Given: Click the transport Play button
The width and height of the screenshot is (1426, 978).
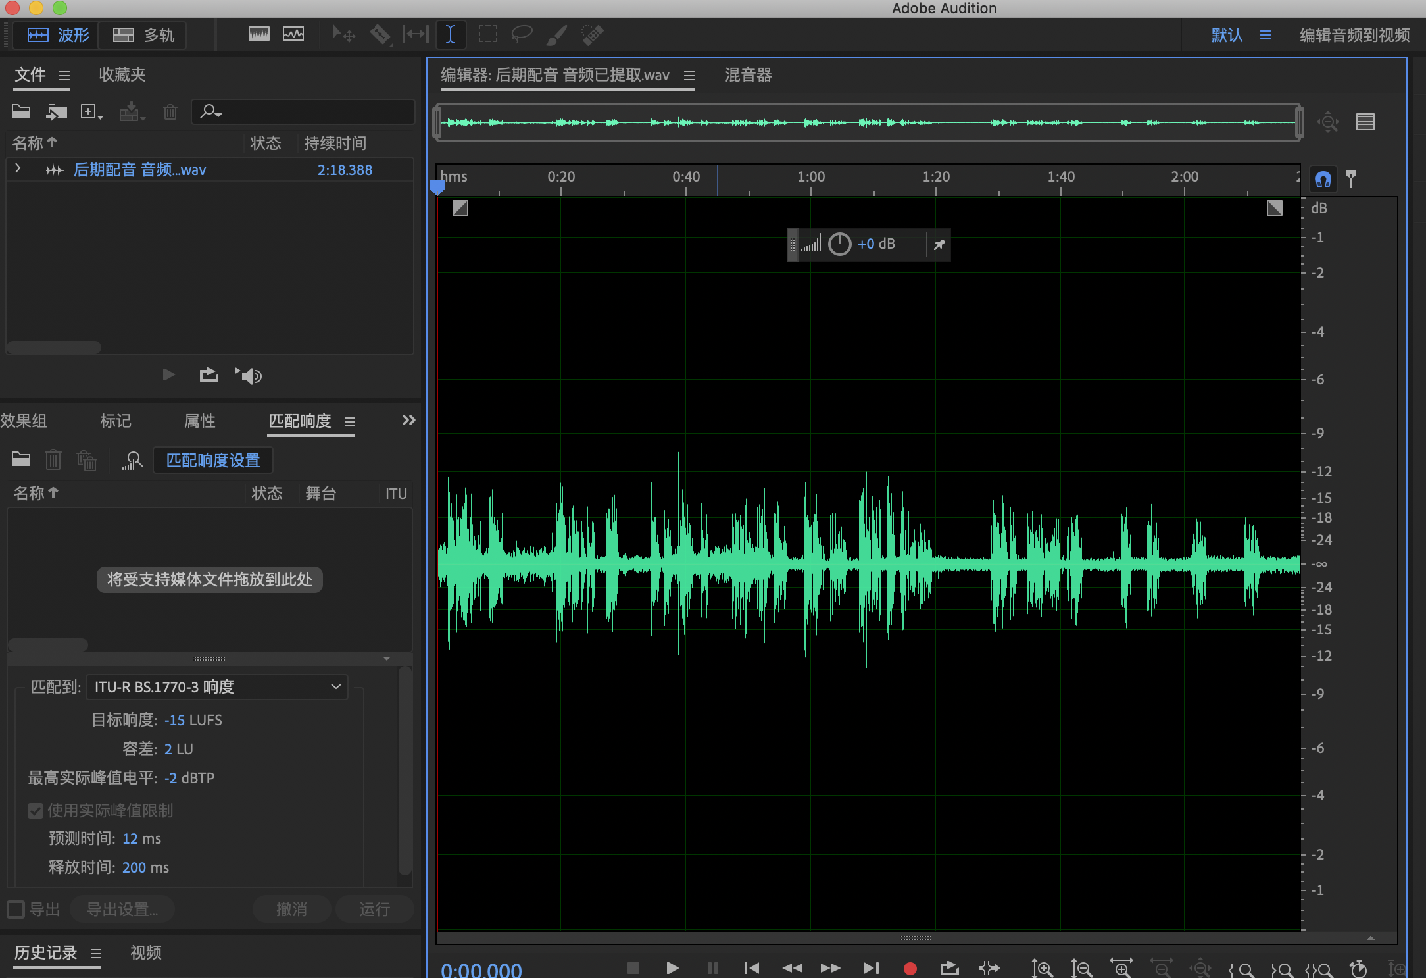Looking at the screenshot, I should point(672,968).
